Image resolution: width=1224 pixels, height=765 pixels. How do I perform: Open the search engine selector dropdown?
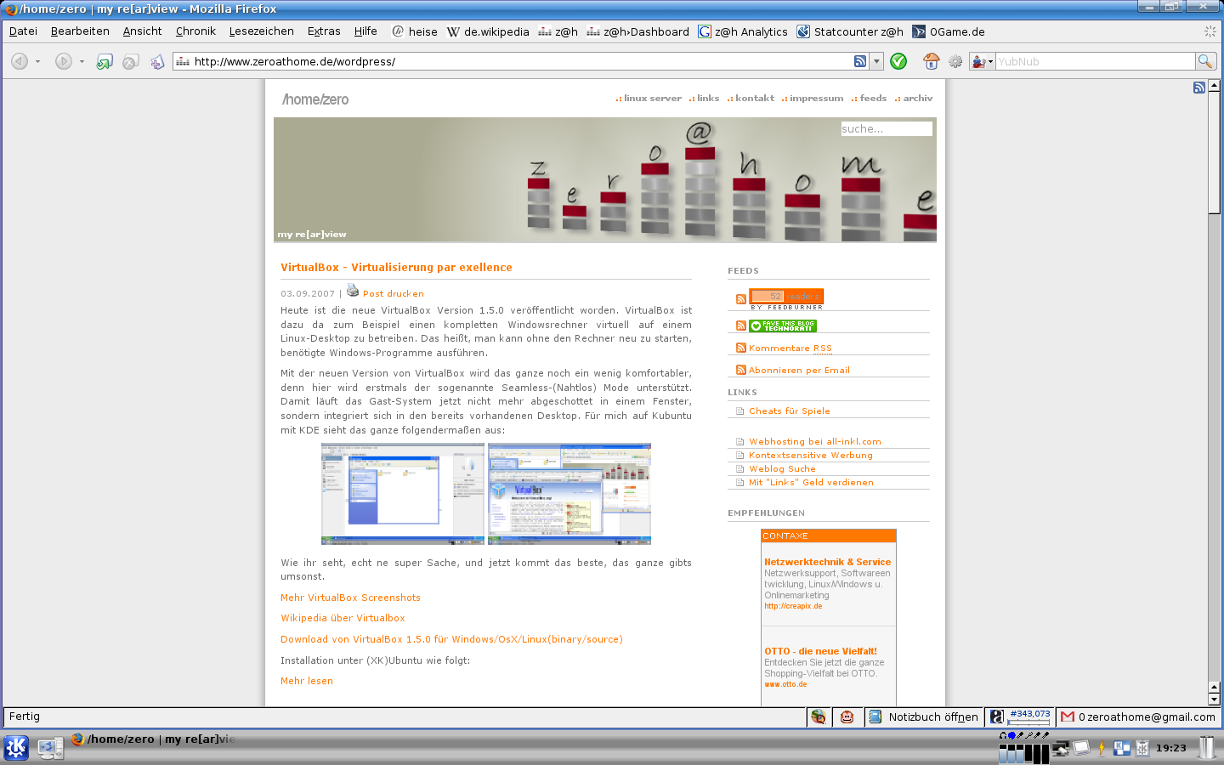click(x=983, y=61)
